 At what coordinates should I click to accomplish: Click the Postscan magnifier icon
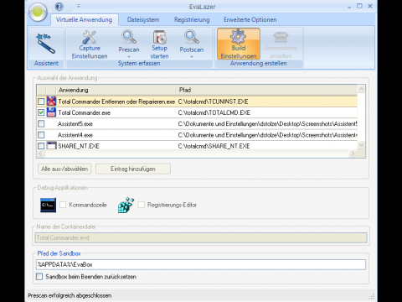coord(192,38)
